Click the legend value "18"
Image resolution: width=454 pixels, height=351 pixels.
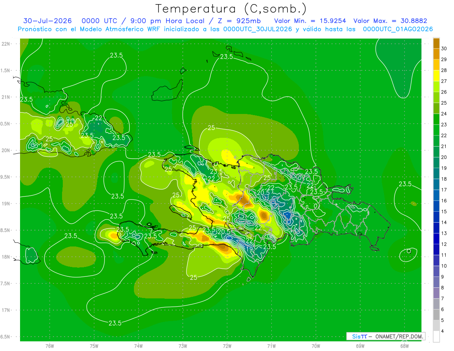(444, 179)
